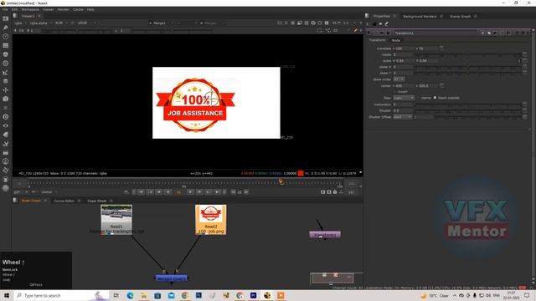Viewport: 536px width, 301px height.
Task: Toggle the clamp checkbox
Action: [x=419, y=98]
